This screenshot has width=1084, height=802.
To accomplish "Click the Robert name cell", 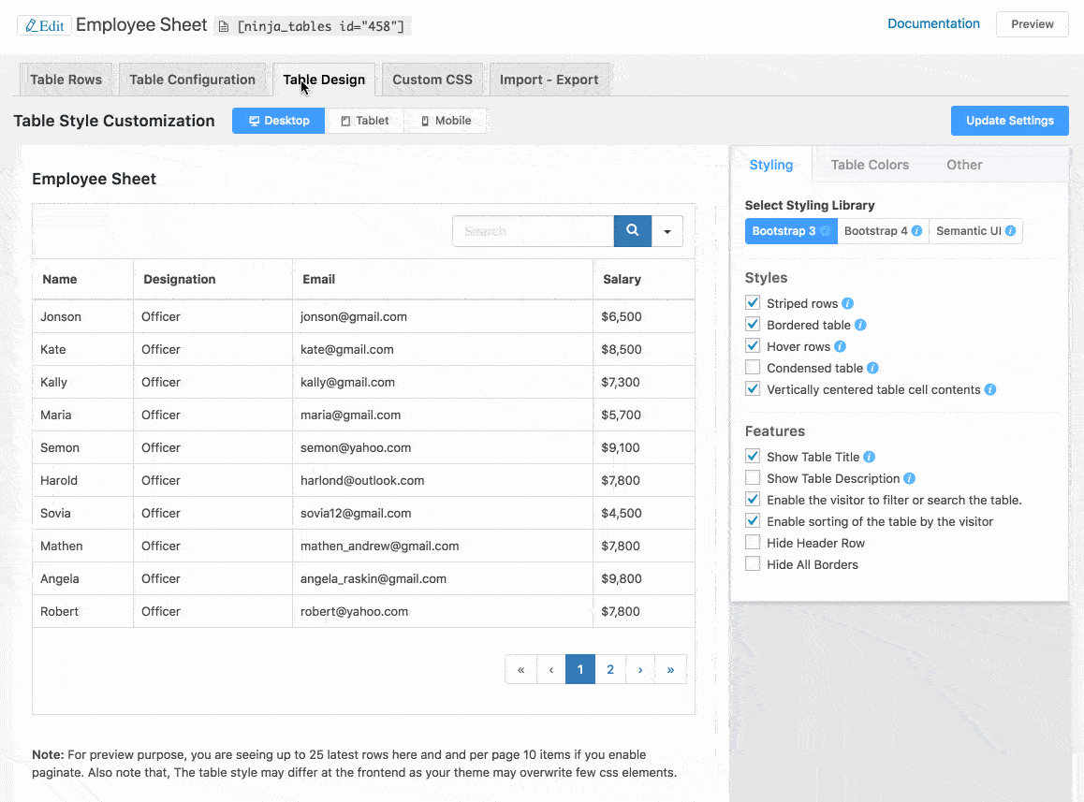I will (x=82, y=611).
